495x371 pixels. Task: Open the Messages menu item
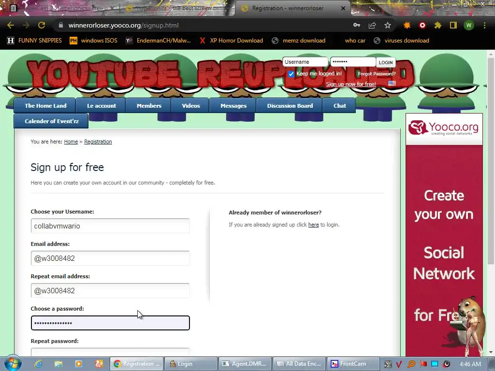[233, 106]
